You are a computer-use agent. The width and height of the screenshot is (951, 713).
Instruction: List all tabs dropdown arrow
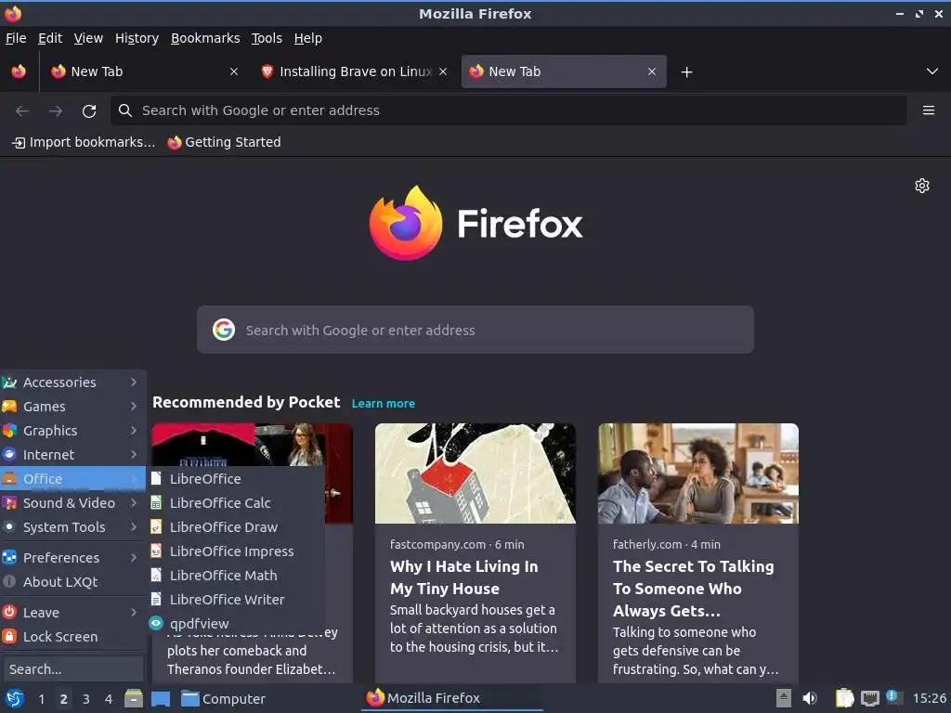(x=932, y=71)
